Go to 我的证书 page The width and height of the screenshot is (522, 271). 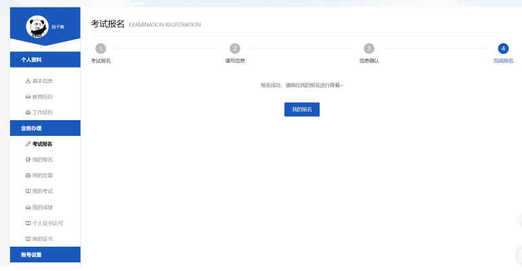pos(42,239)
